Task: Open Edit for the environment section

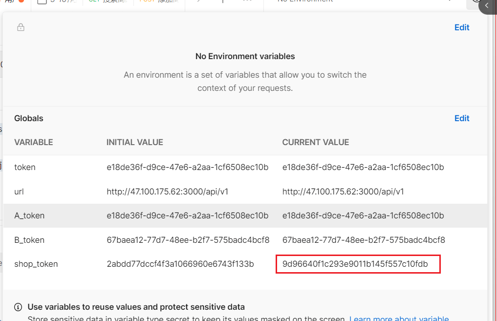Action: [461, 27]
